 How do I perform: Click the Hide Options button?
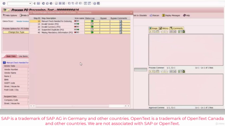pos(10,15)
